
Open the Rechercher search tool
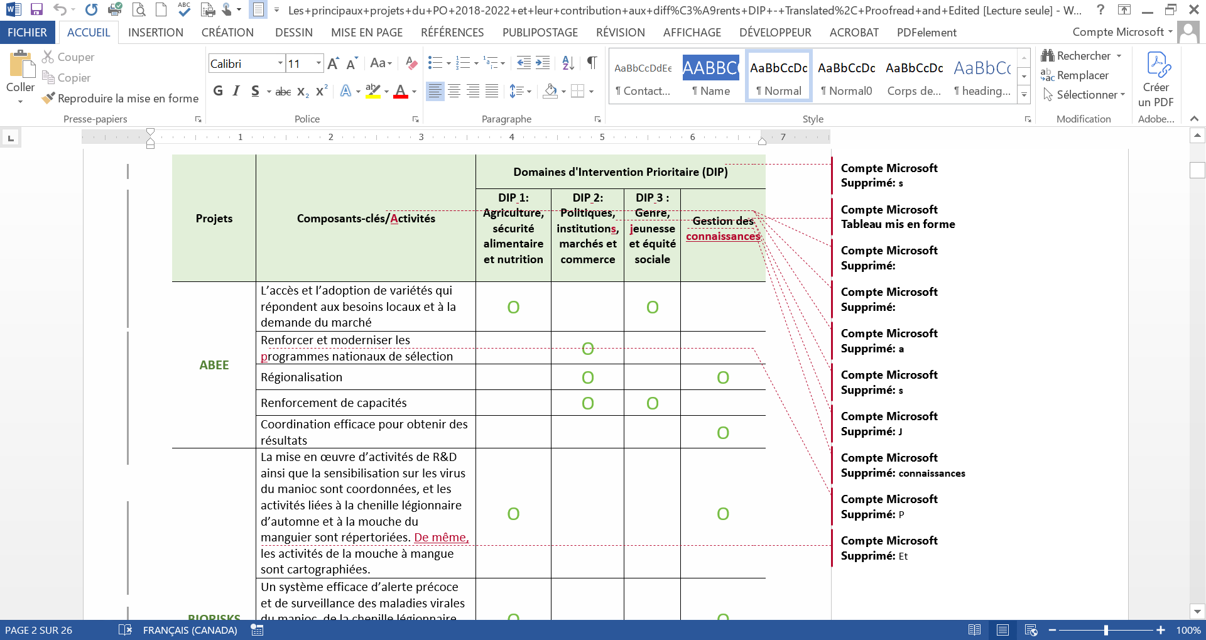tap(1080, 56)
